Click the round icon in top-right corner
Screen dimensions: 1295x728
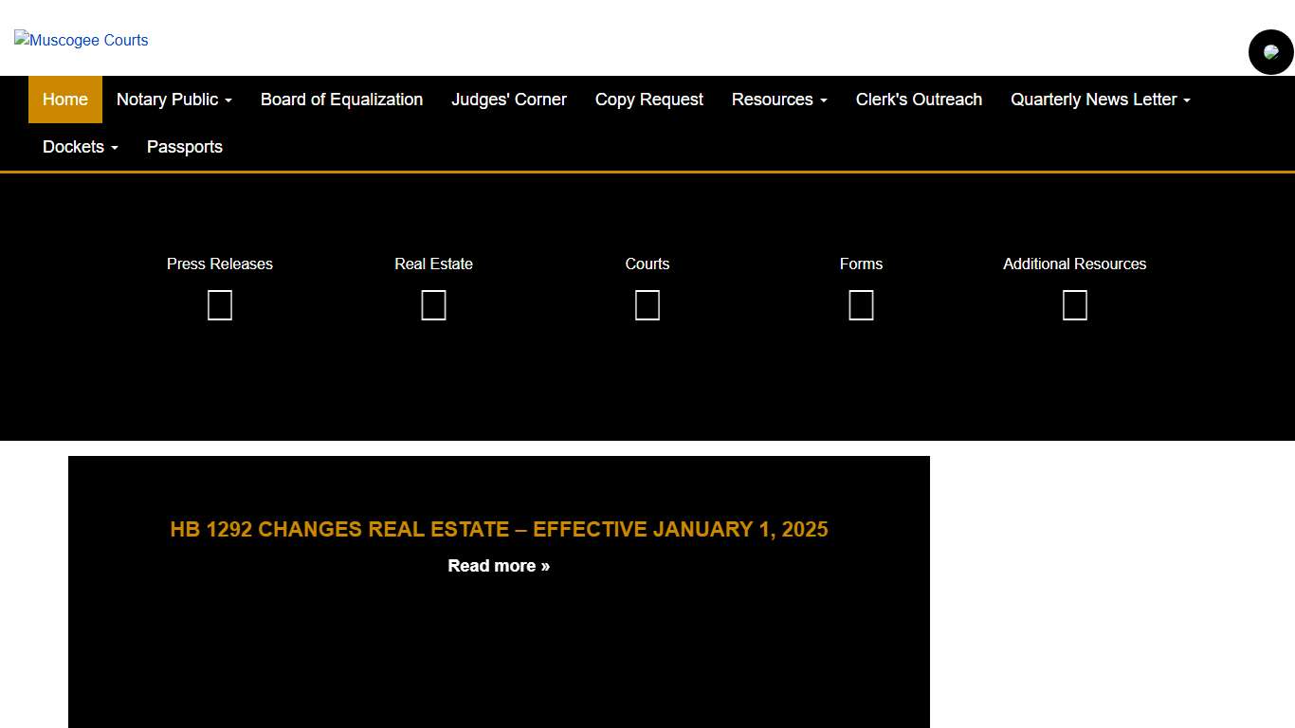click(1270, 52)
